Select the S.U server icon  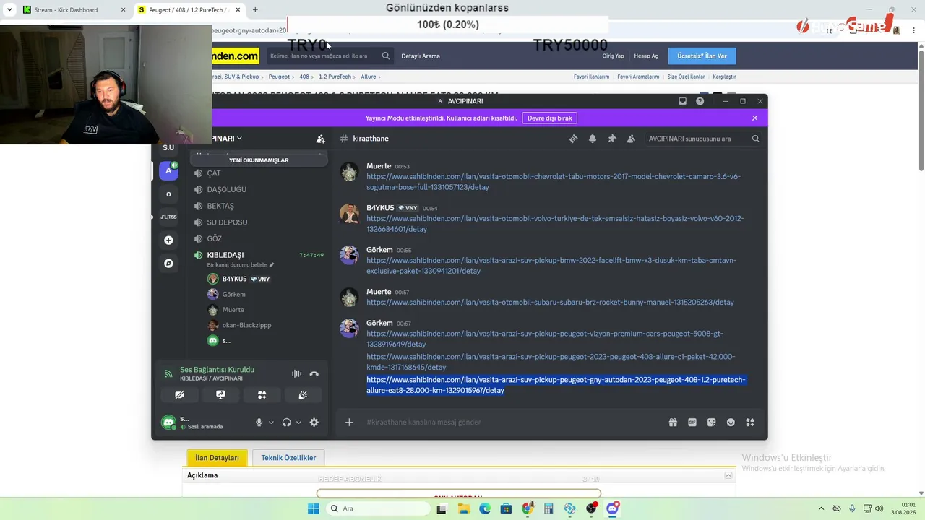(x=168, y=147)
